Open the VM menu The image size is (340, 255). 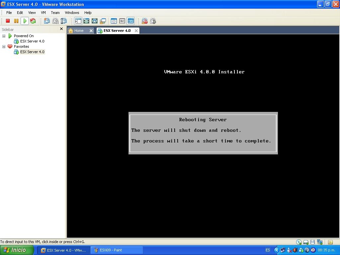click(x=43, y=13)
